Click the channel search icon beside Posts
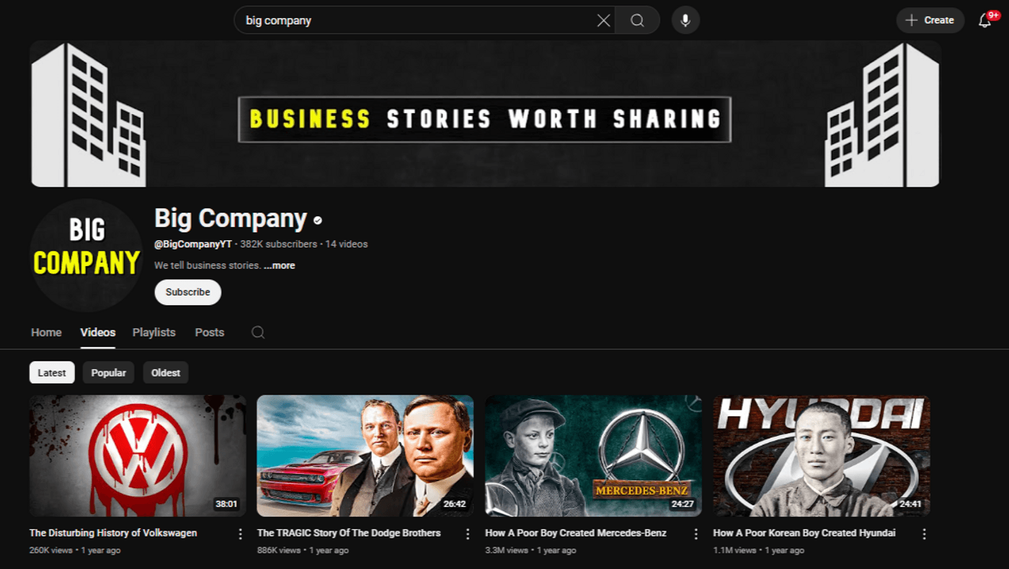The image size is (1009, 569). [x=257, y=332]
